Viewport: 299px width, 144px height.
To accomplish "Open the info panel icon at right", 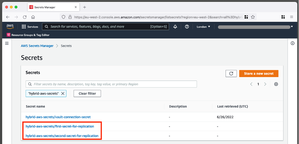I will (293, 43).
